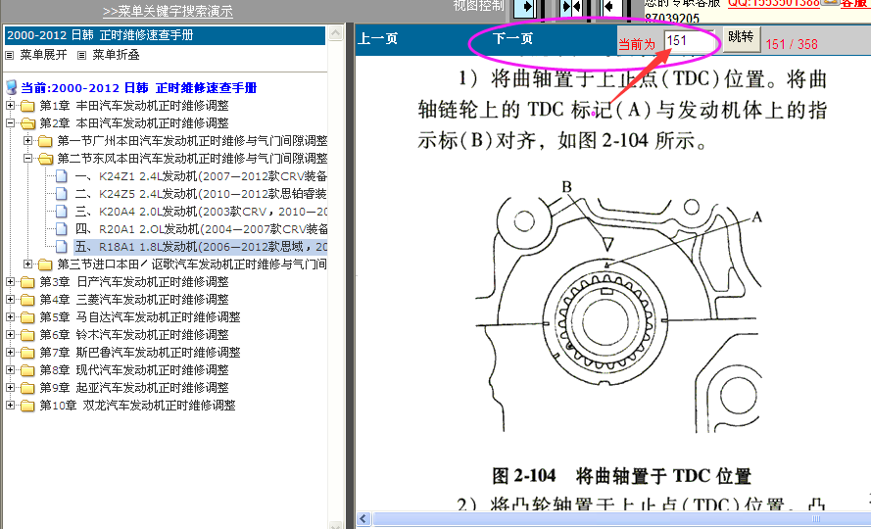Expand 第1章 丰田汽车 tree node
Image resolution: width=871 pixels, height=529 pixels.
click(10, 105)
